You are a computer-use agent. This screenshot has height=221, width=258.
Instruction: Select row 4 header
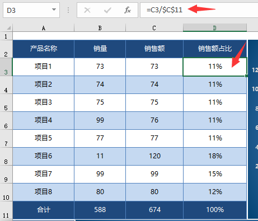(x=6, y=85)
